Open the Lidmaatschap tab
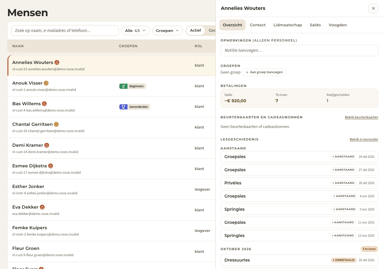 pyautogui.click(x=288, y=25)
